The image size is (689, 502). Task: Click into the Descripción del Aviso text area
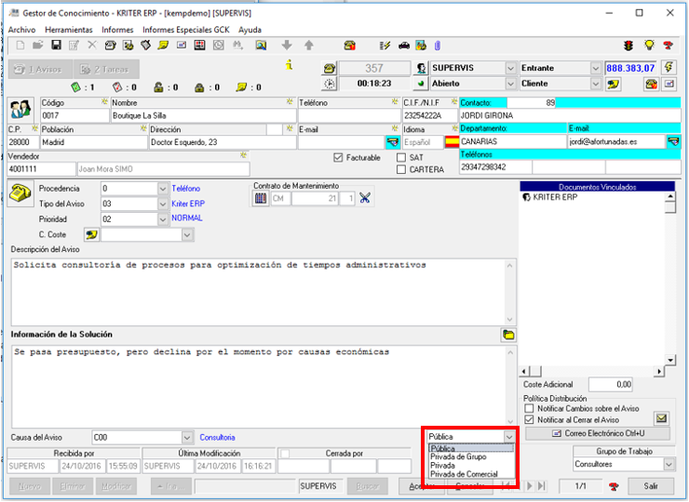(258, 292)
